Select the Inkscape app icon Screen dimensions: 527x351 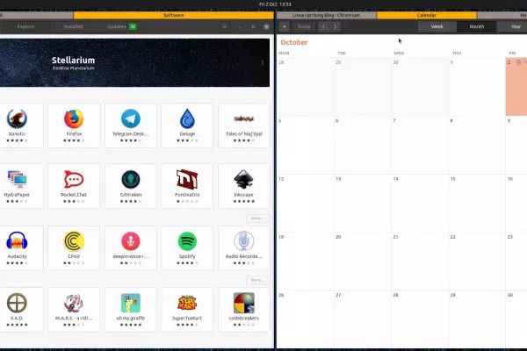pyautogui.click(x=243, y=179)
